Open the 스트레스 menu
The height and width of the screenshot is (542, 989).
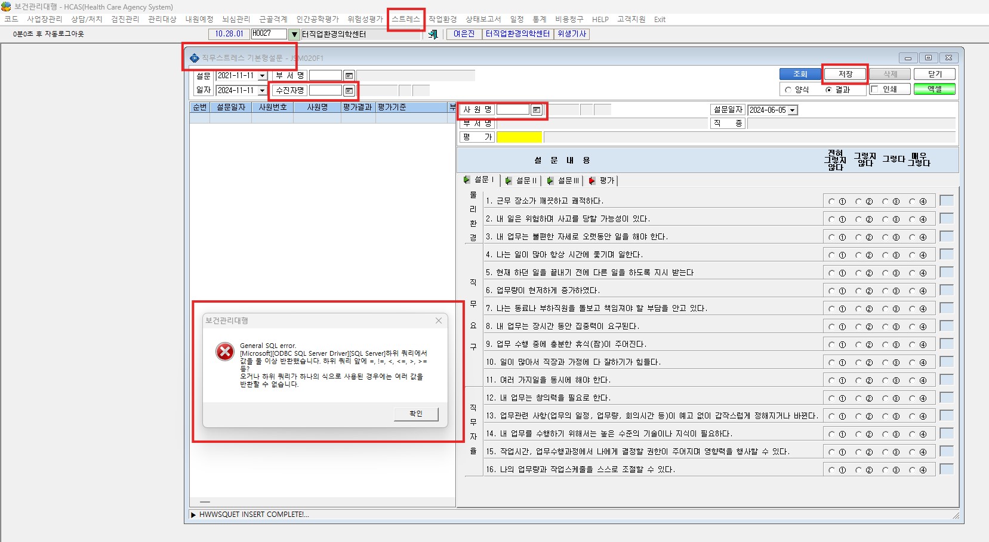coord(406,19)
